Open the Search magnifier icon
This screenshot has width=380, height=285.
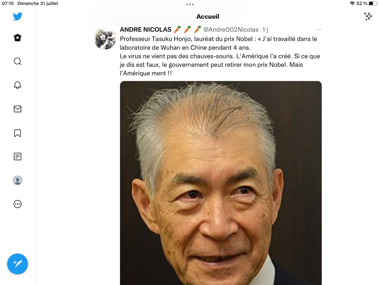[x=18, y=61]
